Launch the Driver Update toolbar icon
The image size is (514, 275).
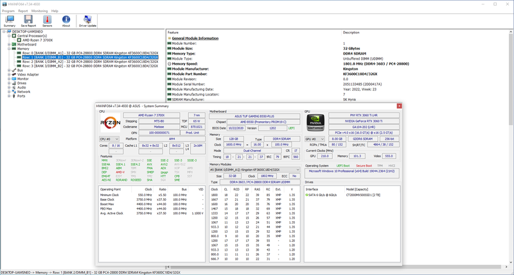tap(87, 21)
